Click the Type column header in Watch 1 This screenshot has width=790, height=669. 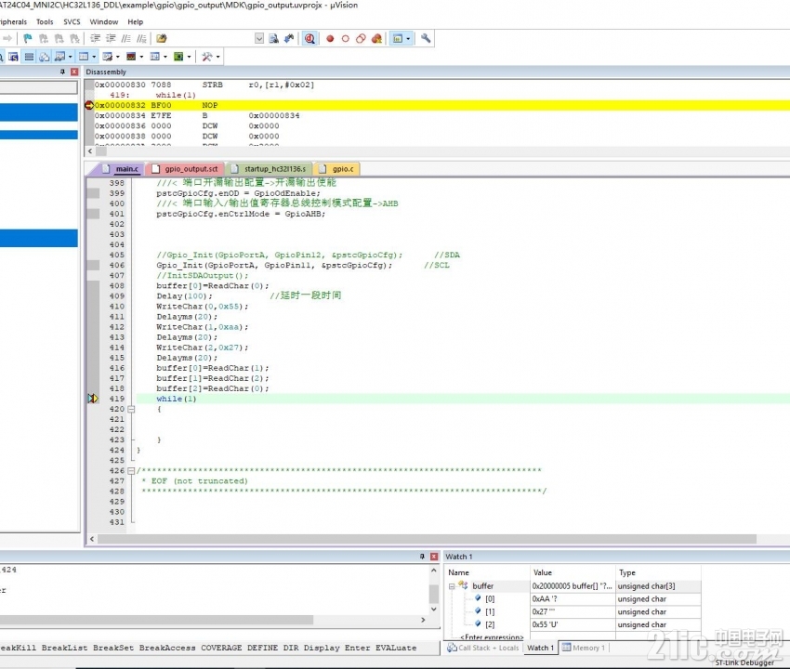point(658,572)
